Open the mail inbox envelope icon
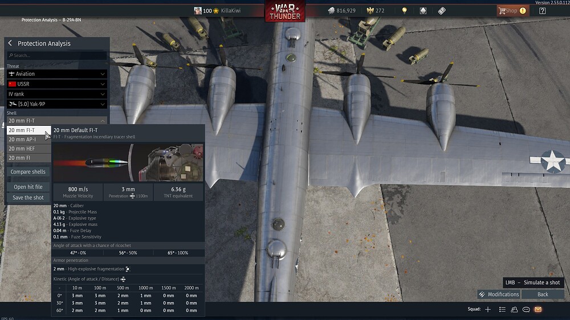Viewport: 570px width, 320px height. (538, 310)
